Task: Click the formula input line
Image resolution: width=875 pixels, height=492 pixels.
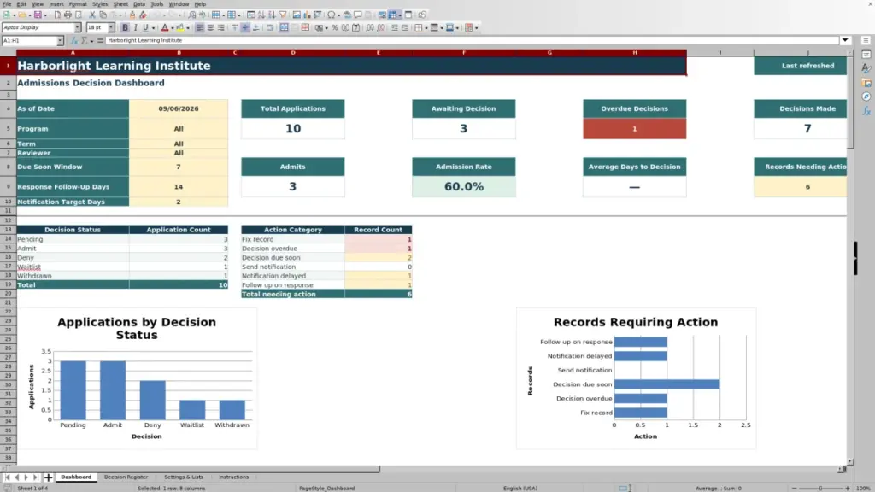Action: tap(472, 40)
